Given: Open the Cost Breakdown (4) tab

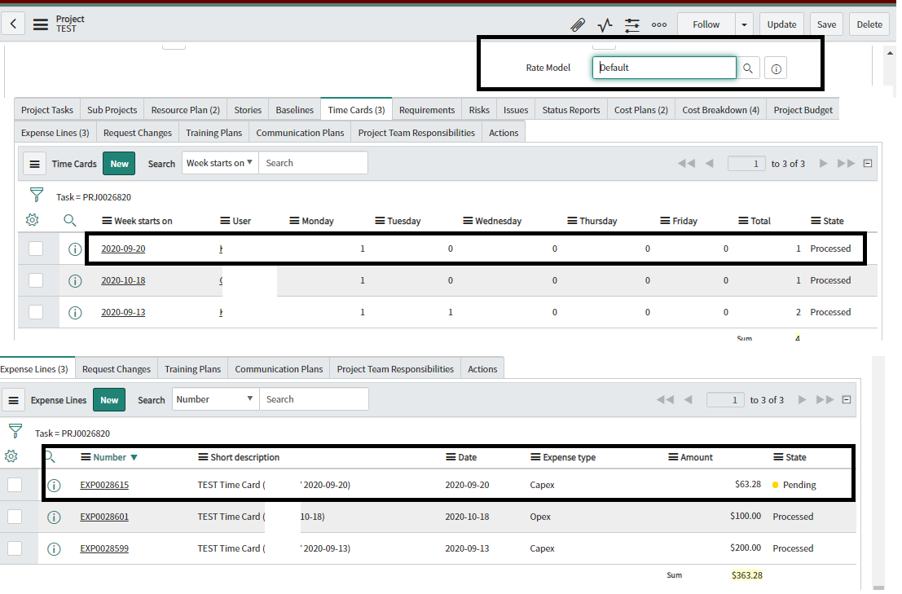Looking at the screenshot, I should click(720, 110).
